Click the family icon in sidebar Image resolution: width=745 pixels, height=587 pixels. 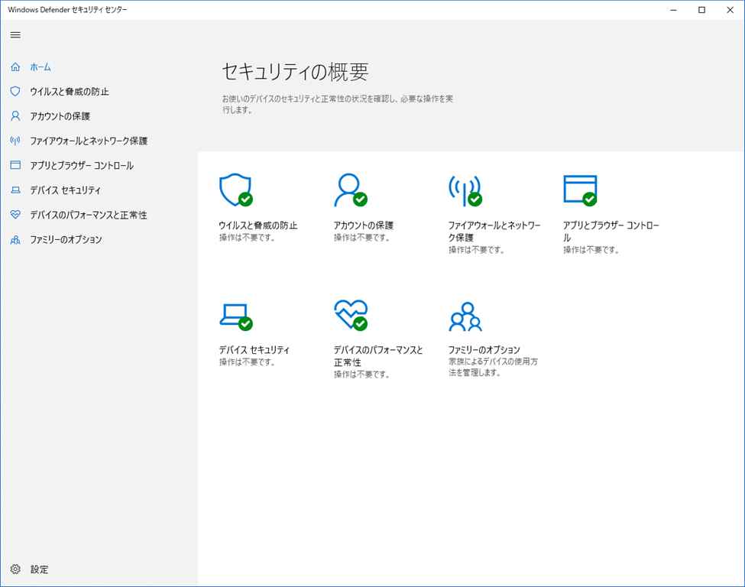[15, 239]
